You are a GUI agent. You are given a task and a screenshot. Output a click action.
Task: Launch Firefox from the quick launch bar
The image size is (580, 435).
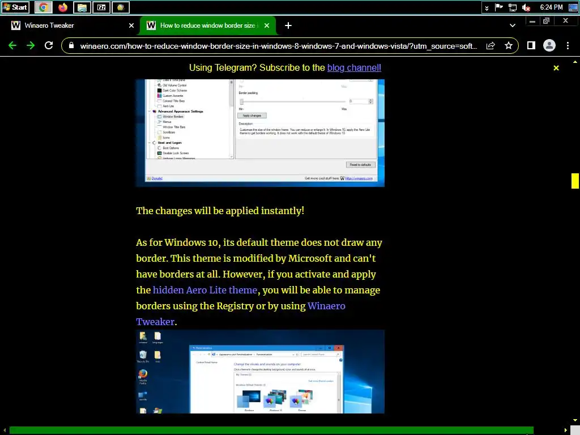pos(63,7)
